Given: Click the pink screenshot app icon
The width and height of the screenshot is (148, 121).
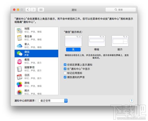Looking at the screenshot, I should click(x=20, y=61).
